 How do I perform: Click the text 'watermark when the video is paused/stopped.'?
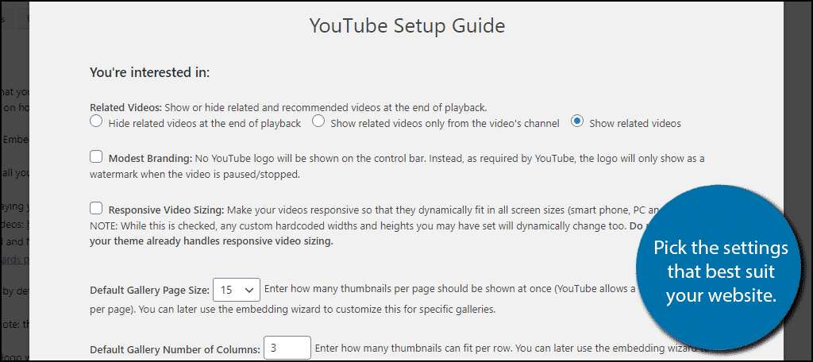tap(195, 175)
